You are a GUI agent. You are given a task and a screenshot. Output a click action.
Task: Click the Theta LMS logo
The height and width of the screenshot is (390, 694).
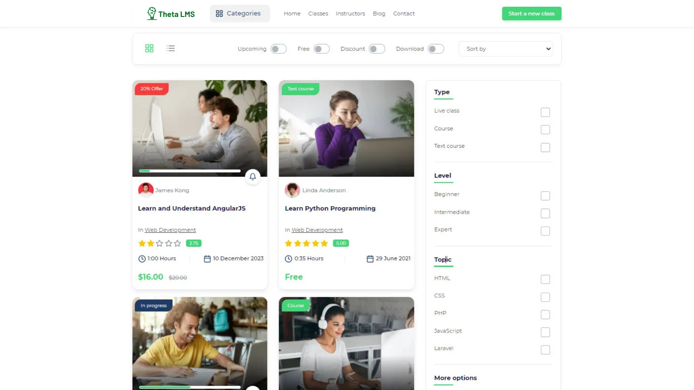(171, 14)
